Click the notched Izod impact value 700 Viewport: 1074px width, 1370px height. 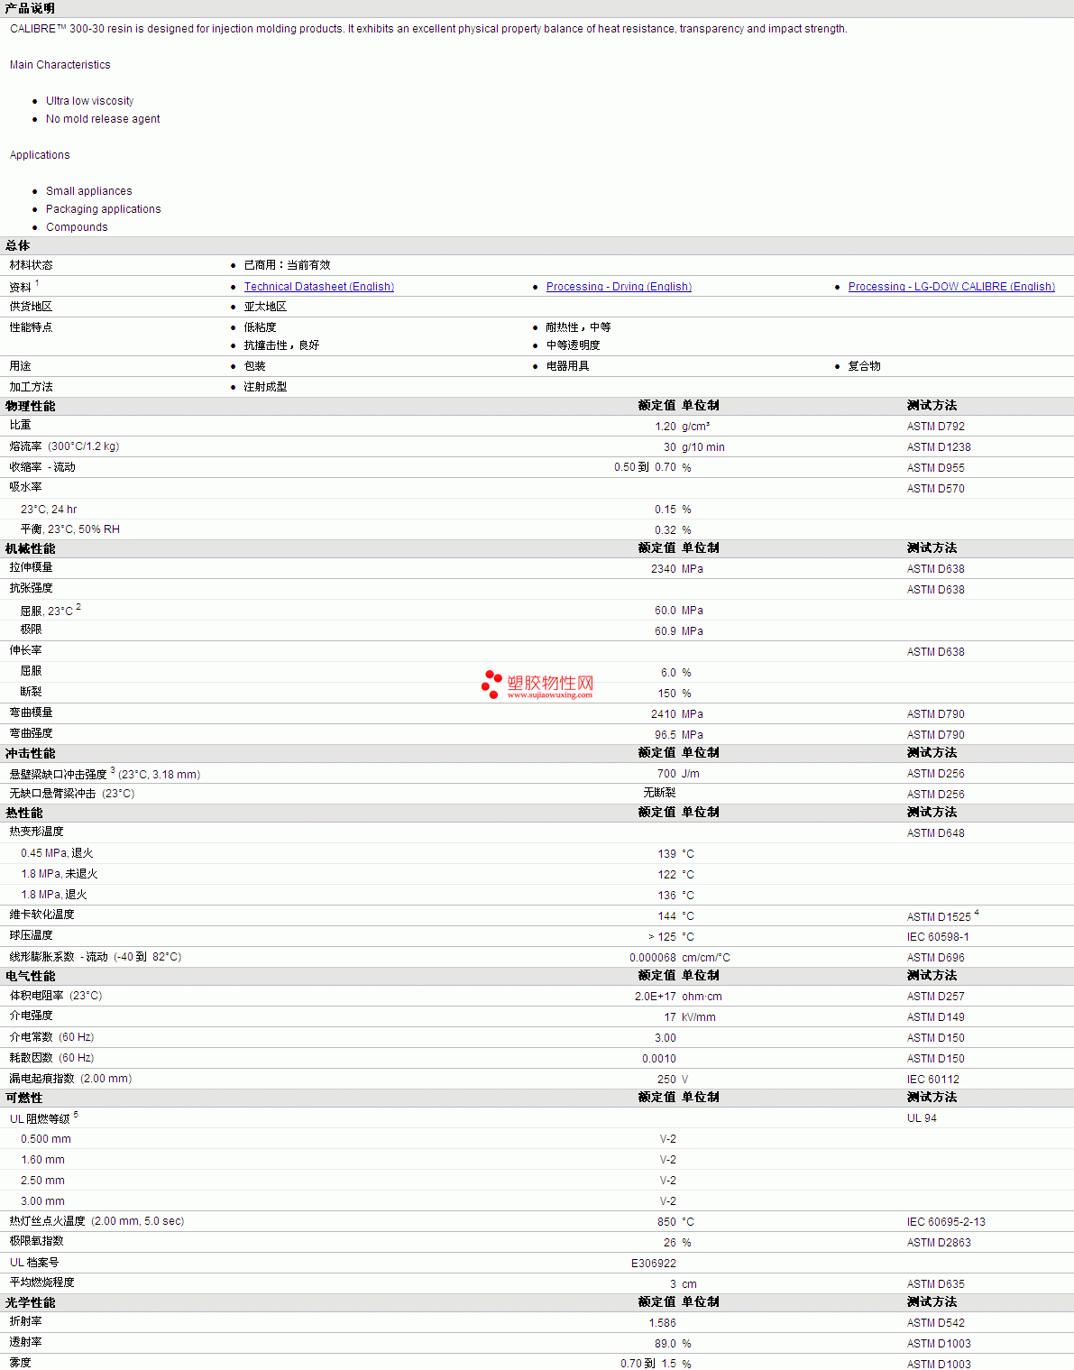click(666, 774)
